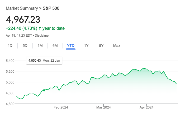This screenshot has width=190, height=113.
Task: Click the Feb 2024 axis label
Action: tap(61, 107)
